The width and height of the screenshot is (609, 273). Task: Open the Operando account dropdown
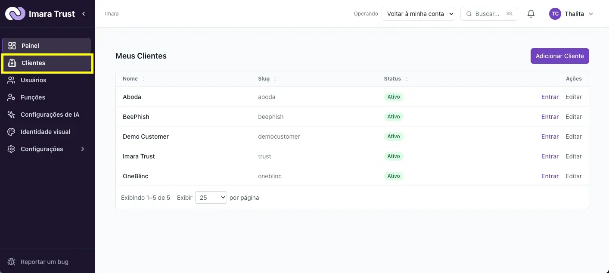coord(419,14)
